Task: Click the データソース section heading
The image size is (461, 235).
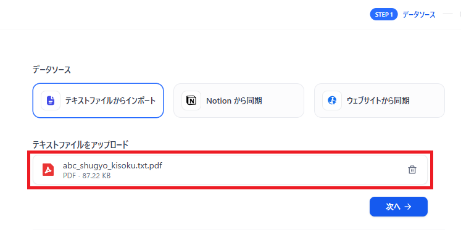Action: tap(52, 70)
